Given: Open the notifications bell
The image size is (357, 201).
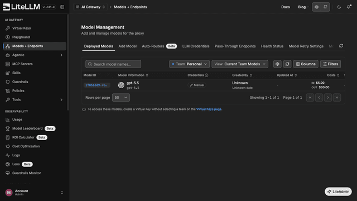Looking at the screenshot, I should pos(349,7).
